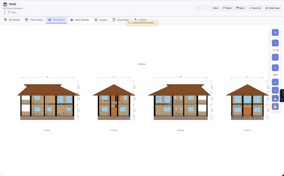Go to the previous page arrow
This screenshot has width=284, height=176.
pos(275,43)
